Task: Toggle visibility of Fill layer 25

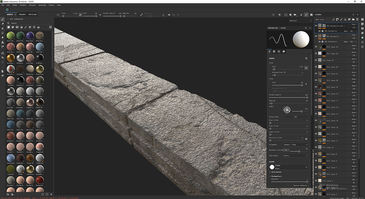Action: pyautogui.click(x=316, y=47)
